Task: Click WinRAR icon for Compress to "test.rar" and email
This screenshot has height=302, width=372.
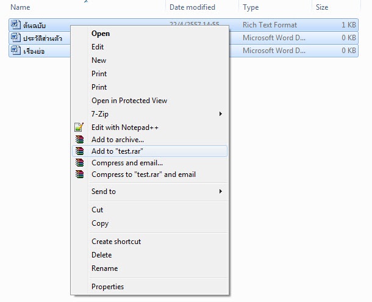Action: [79, 174]
